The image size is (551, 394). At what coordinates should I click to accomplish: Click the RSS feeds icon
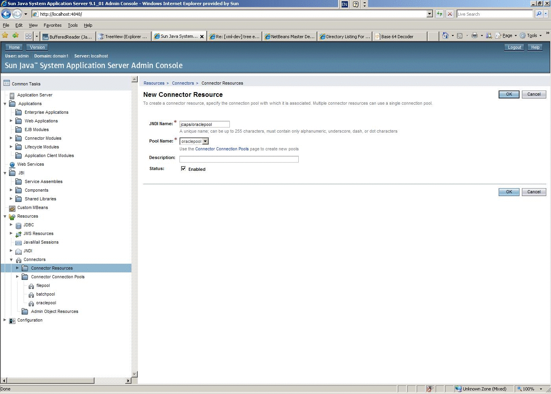459,35
